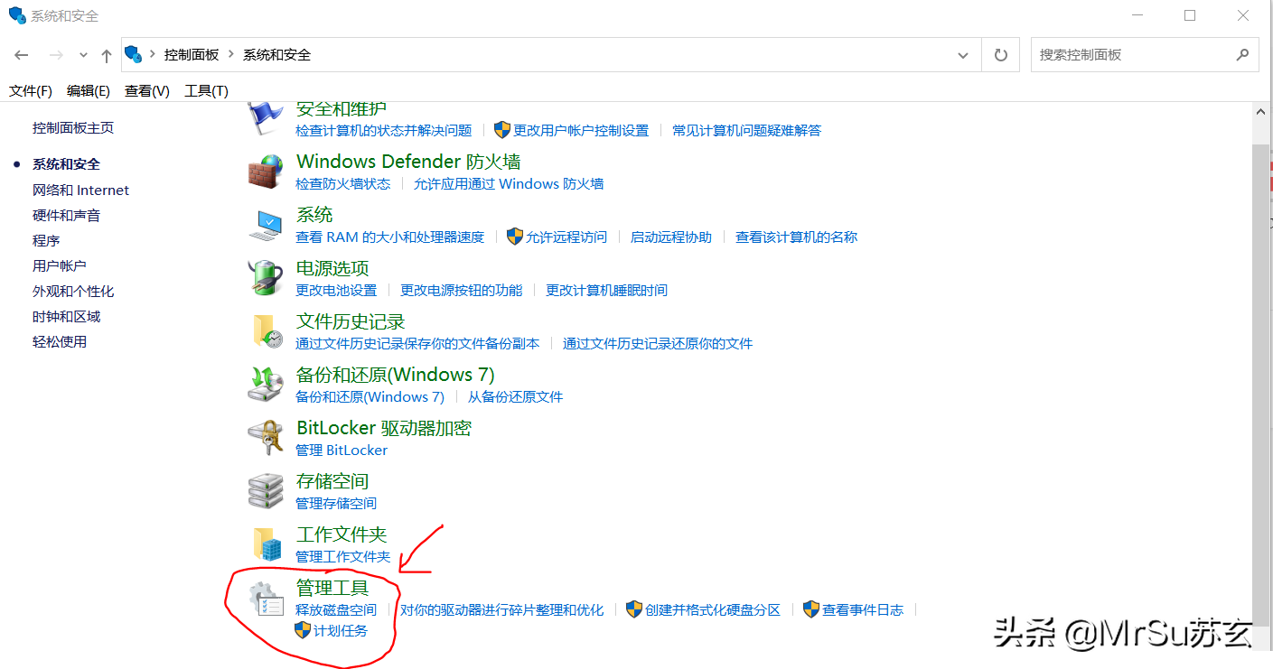Image resolution: width=1273 pixels, height=669 pixels.
Task: Open the 编辑(E) menu
Action: 89,90
